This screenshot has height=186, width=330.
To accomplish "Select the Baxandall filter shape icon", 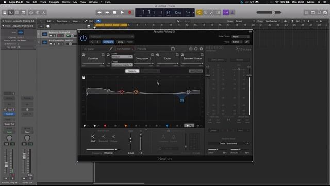I will point(103,138).
